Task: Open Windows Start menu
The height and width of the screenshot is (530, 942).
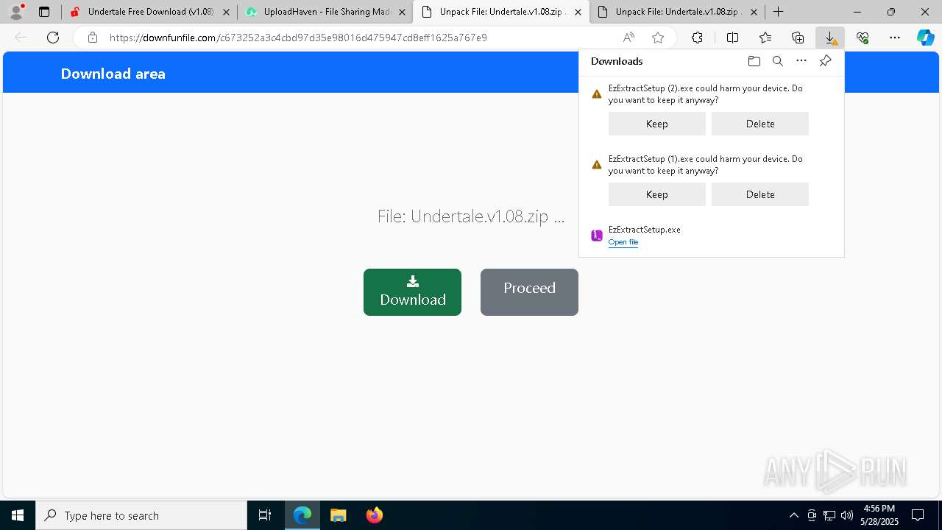Action: click(x=18, y=515)
